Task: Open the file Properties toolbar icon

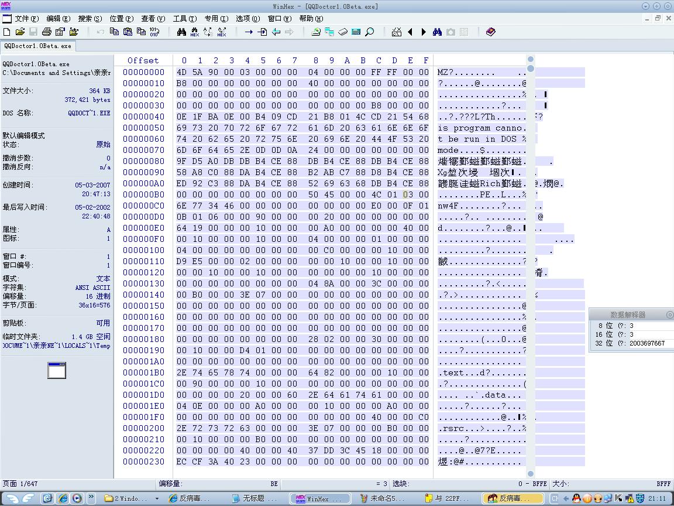Action: (60, 32)
